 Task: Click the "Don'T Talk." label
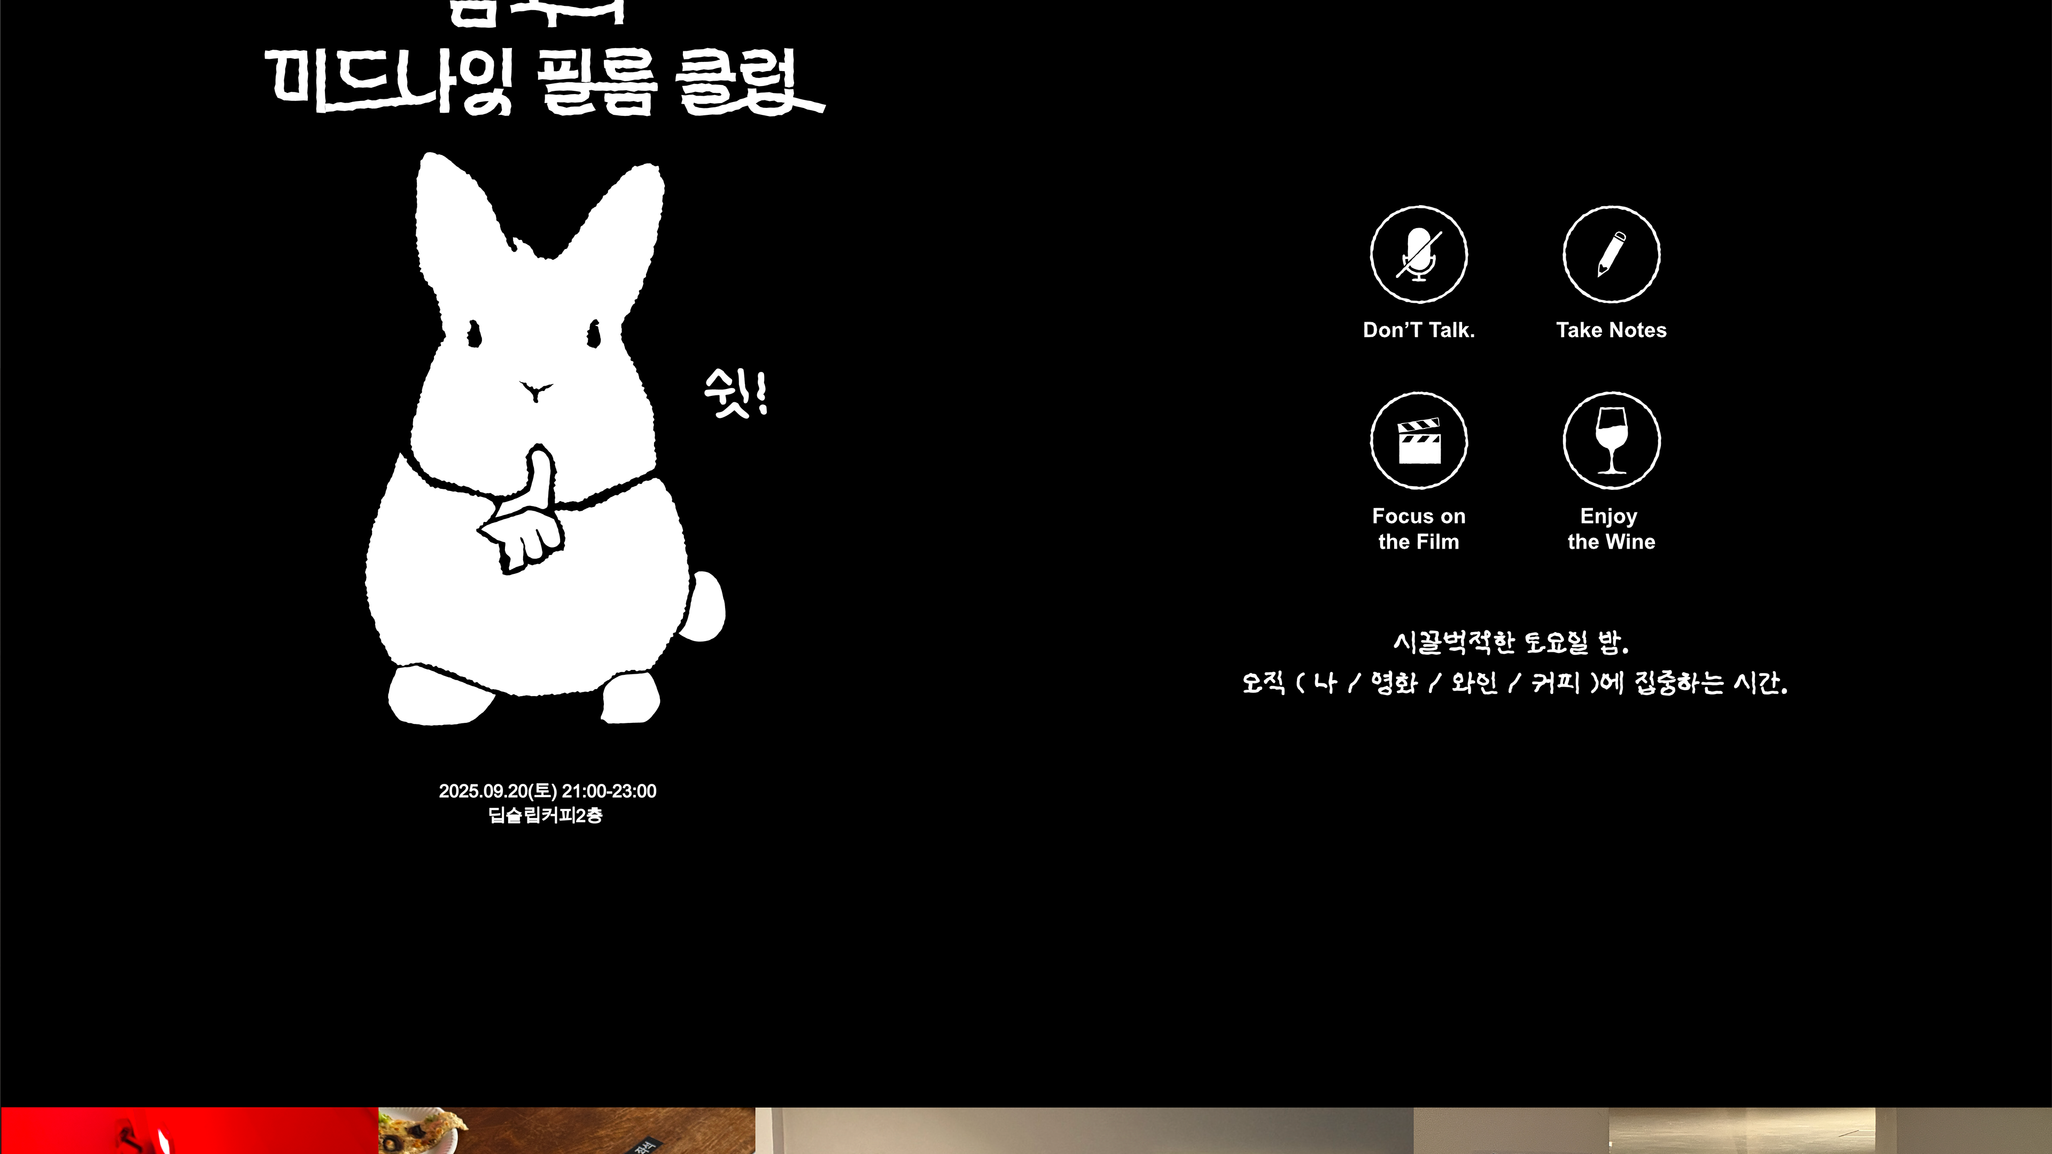tap(1419, 331)
